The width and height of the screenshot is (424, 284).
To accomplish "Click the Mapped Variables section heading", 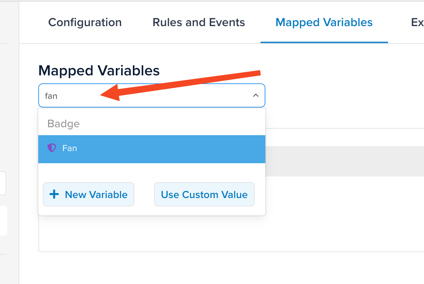I will [x=99, y=70].
